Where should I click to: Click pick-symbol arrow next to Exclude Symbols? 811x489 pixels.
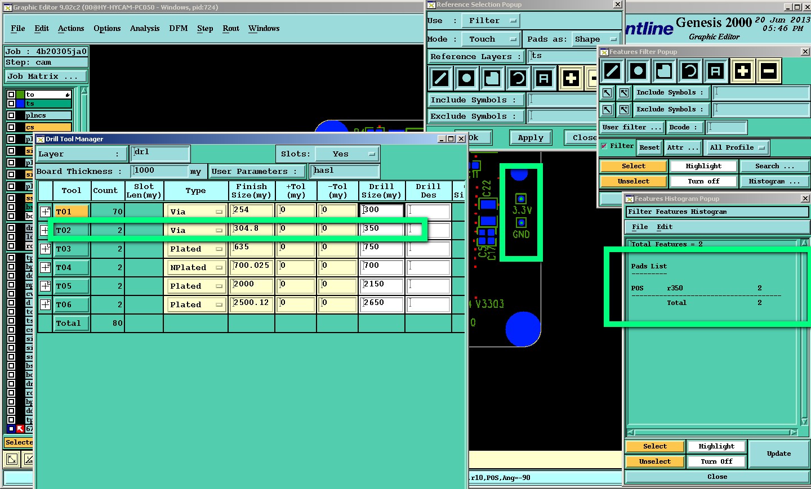pos(607,110)
